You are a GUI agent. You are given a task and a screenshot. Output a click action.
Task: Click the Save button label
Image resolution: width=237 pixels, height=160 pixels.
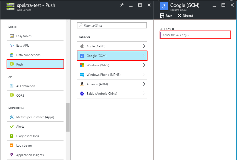click(169, 16)
